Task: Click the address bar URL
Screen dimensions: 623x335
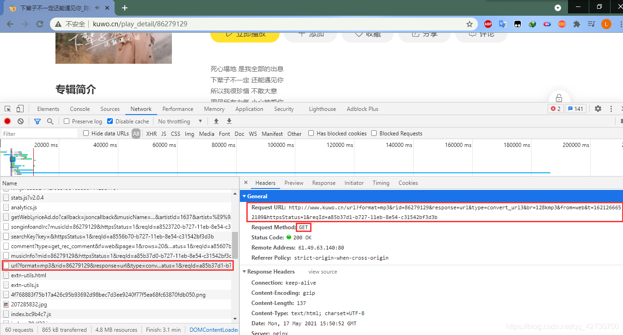Action: [140, 24]
